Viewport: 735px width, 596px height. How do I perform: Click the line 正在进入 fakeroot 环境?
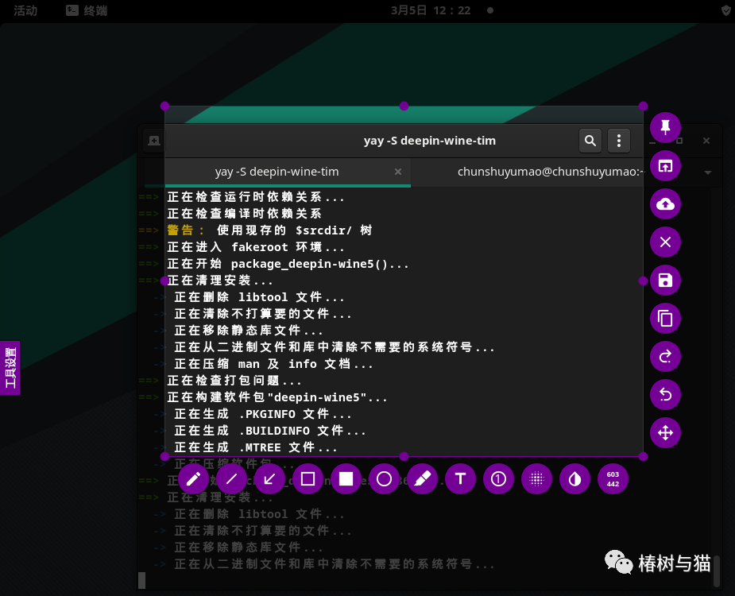pyautogui.click(x=256, y=247)
